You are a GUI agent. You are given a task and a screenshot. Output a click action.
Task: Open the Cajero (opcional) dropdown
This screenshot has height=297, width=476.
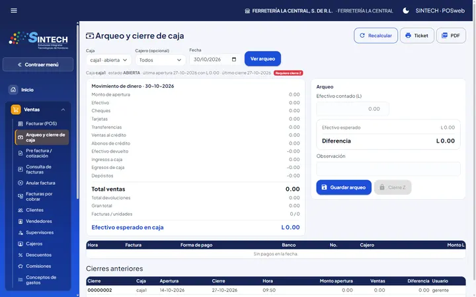[160, 60]
